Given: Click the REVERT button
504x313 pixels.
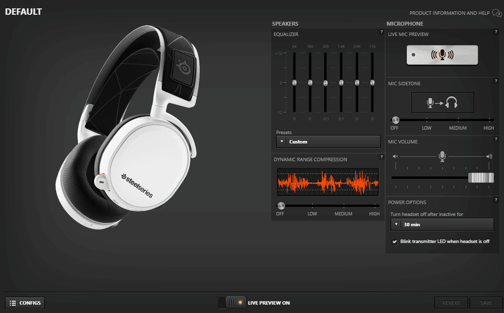Looking at the screenshot, I should [451, 302].
